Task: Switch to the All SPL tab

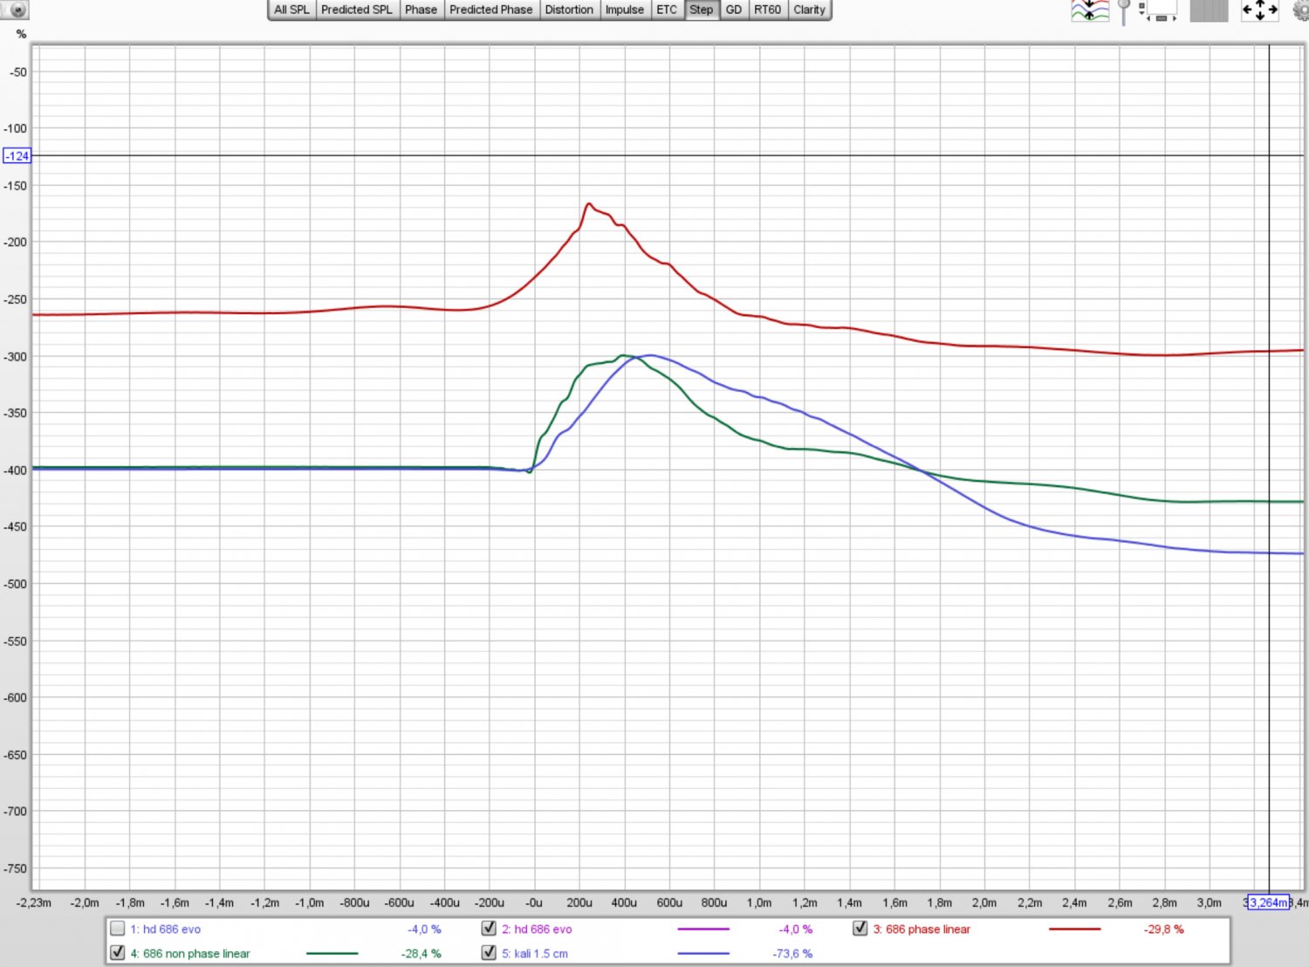Action: click(x=291, y=10)
